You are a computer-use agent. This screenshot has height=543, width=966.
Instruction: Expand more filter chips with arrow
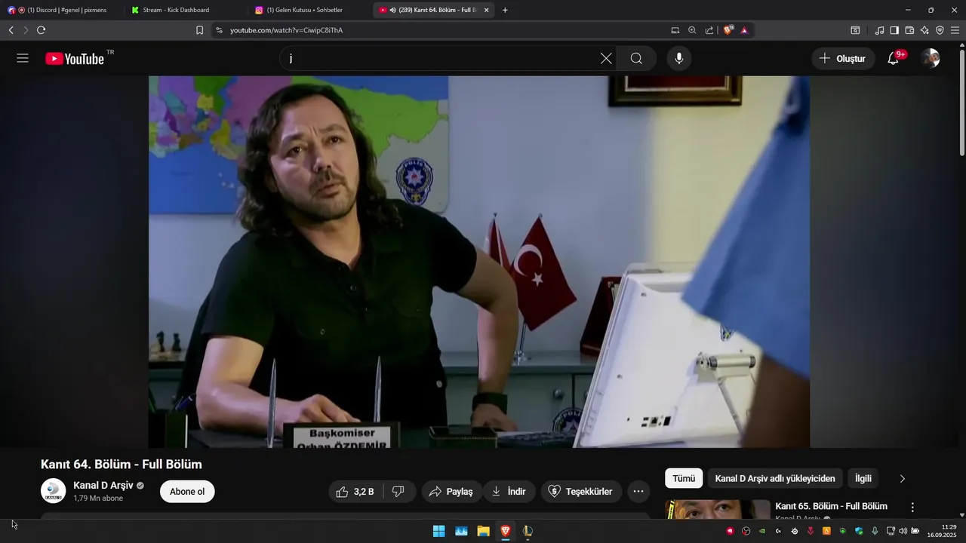point(903,478)
